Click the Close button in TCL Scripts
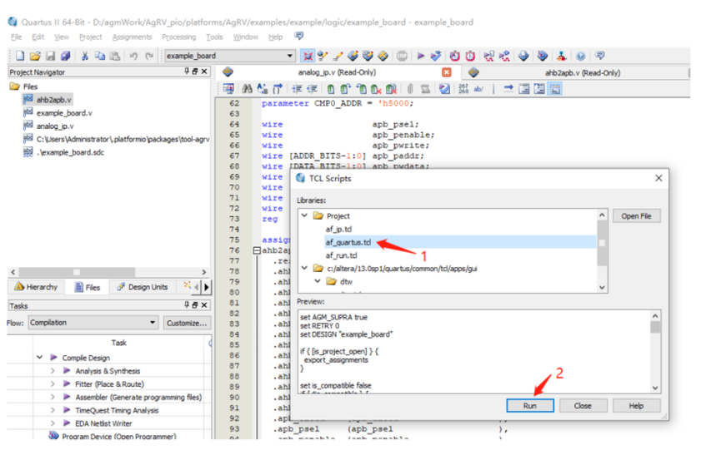 click(583, 405)
